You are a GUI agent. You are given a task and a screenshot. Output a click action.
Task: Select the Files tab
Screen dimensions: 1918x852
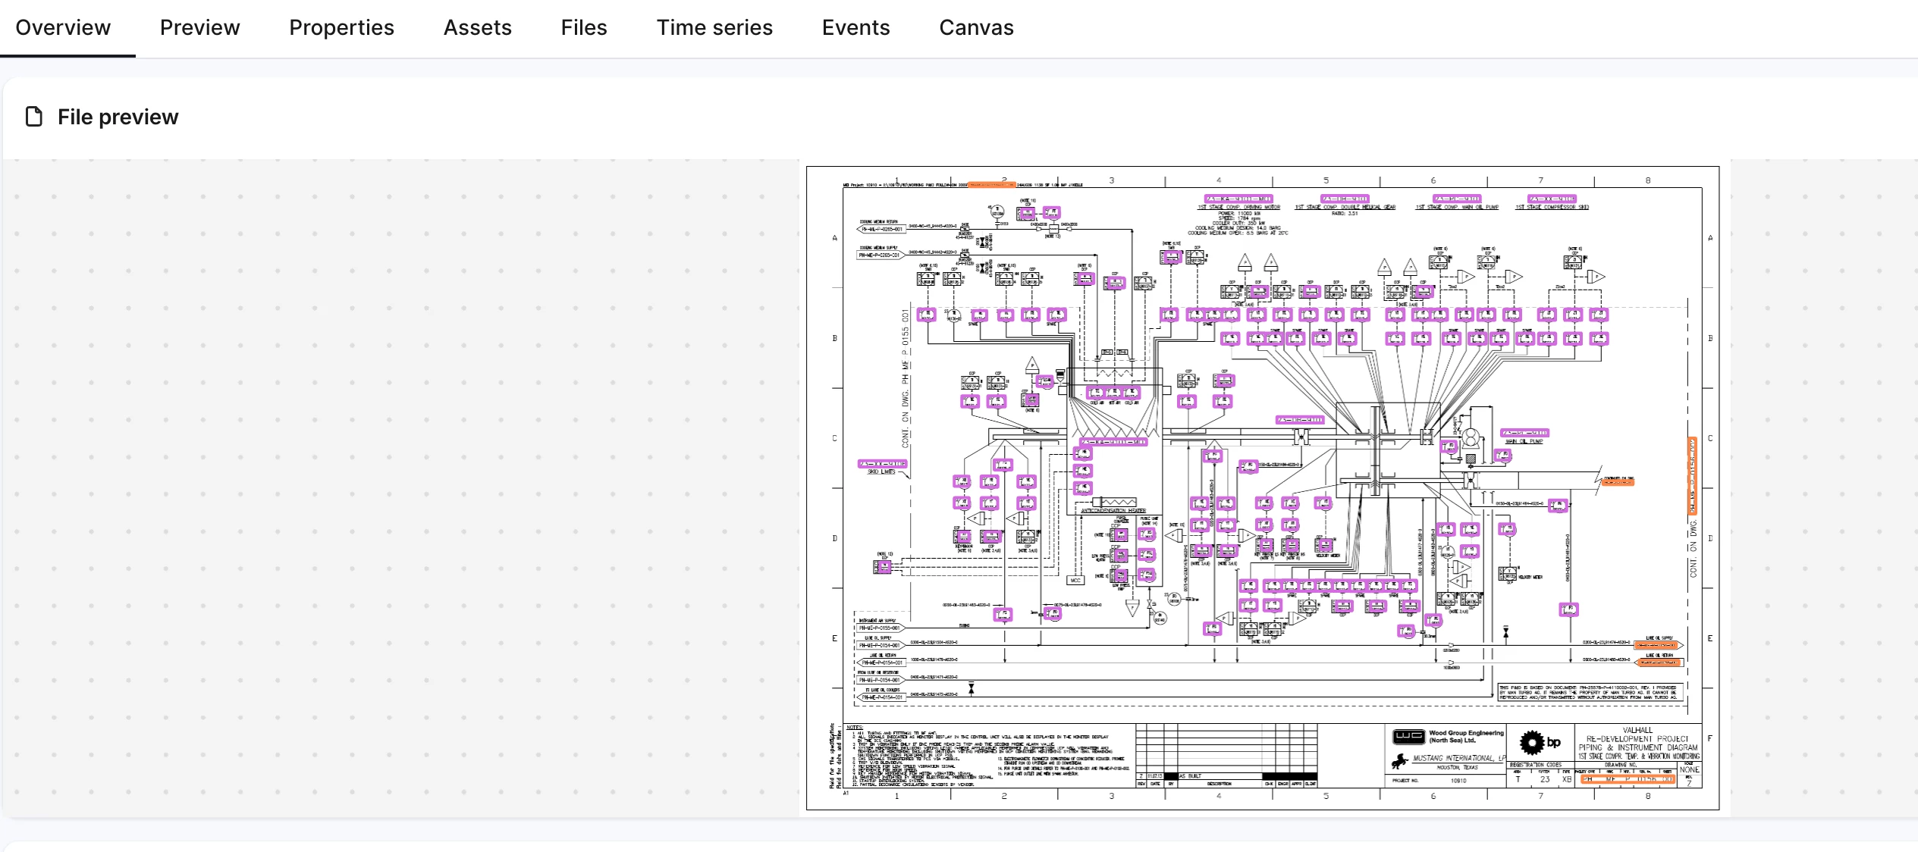pos(583,28)
